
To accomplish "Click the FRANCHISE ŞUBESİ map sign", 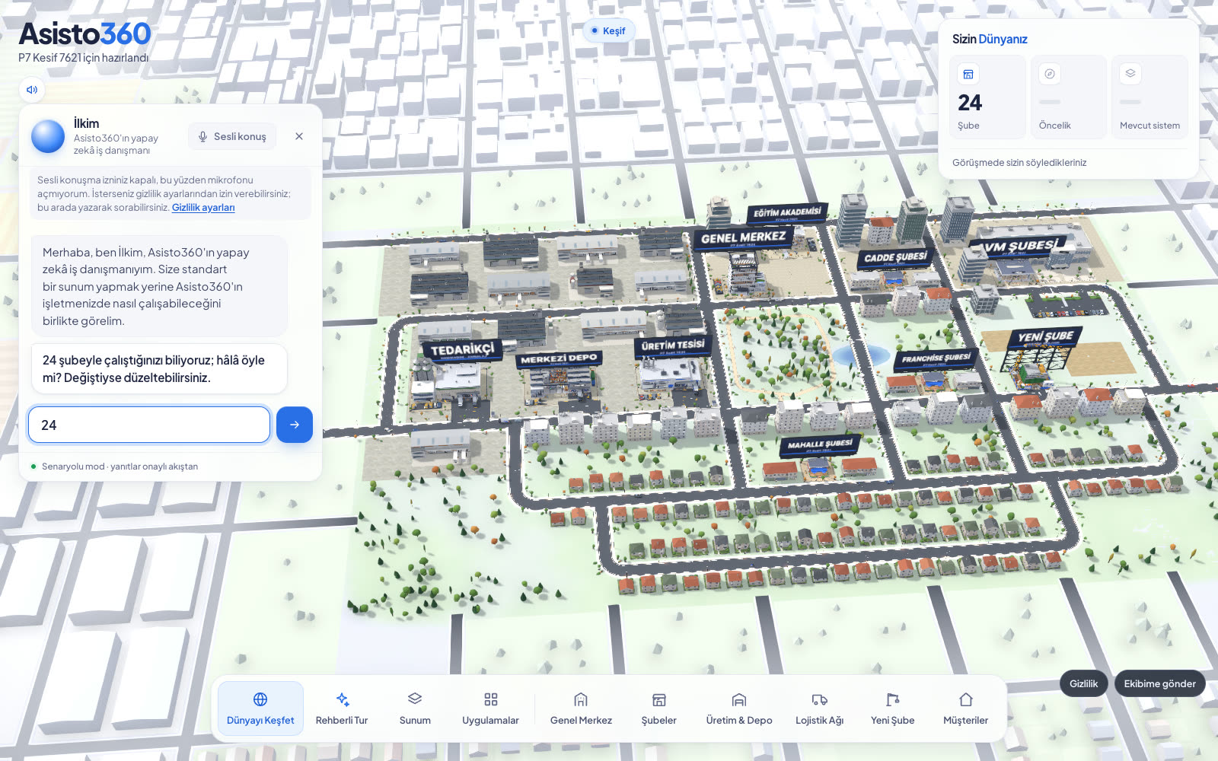I will click(936, 358).
